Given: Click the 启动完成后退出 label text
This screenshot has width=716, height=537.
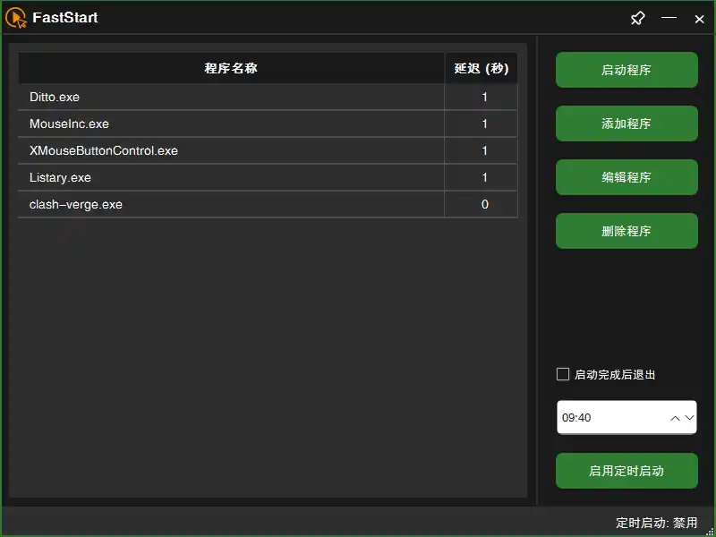Looking at the screenshot, I should pyautogui.click(x=615, y=375).
